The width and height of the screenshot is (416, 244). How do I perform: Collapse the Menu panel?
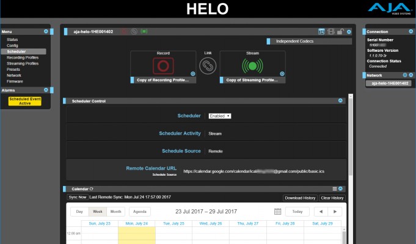pos(46,31)
